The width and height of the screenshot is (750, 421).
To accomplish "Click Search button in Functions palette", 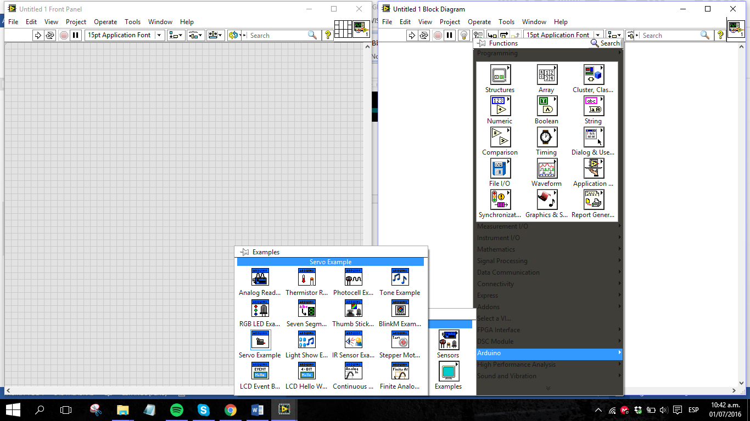I will point(605,43).
